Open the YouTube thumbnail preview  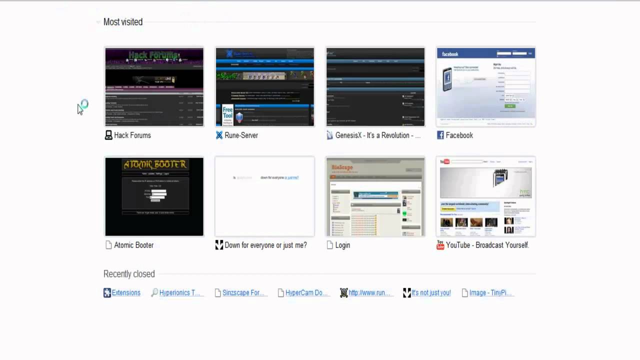(485, 196)
